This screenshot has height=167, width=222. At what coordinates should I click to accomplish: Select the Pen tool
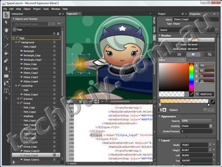click(x=6, y=68)
